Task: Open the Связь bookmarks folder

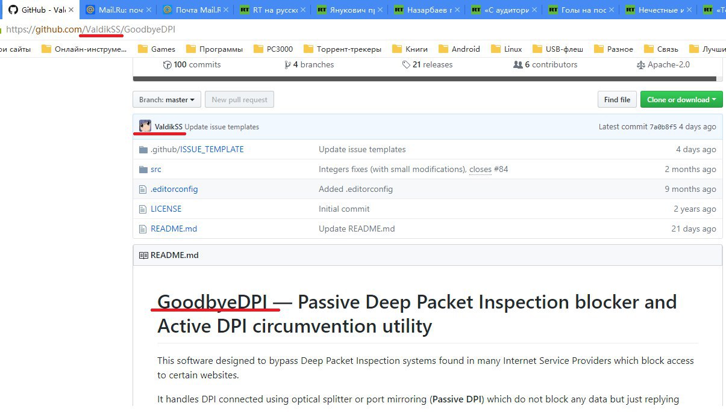Action: 661,49
